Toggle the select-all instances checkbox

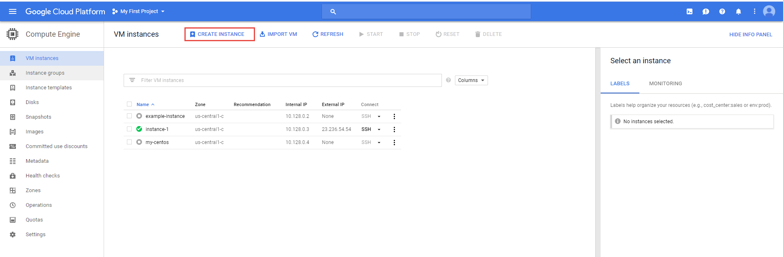pyautogui.click(x=129, y=104)
